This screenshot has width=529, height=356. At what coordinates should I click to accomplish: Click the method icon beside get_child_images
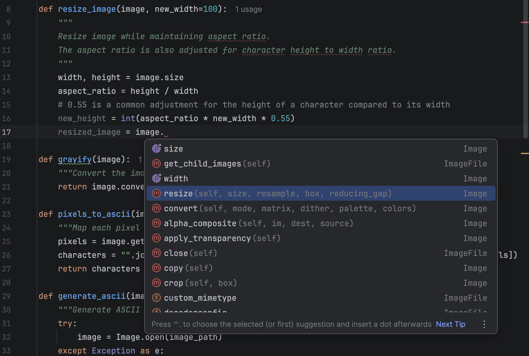156,163
